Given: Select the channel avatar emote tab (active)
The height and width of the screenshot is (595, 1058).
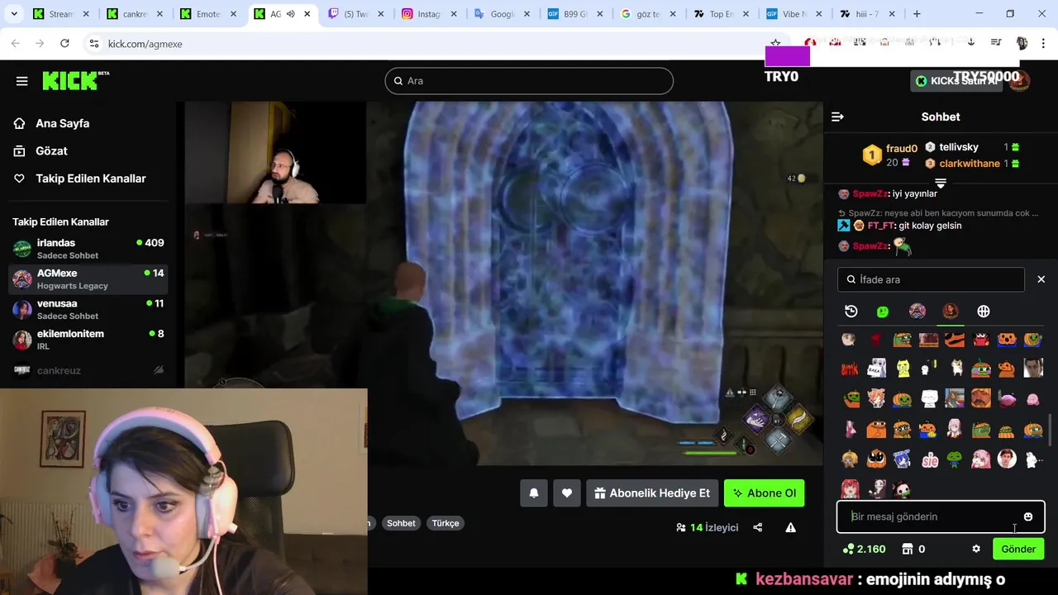Looking at the screenshot, I should click(x=951, y=312).
